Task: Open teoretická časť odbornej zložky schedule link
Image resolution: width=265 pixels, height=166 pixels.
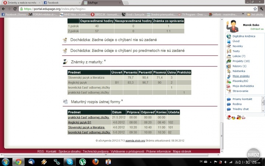Action: pos(89,132)
